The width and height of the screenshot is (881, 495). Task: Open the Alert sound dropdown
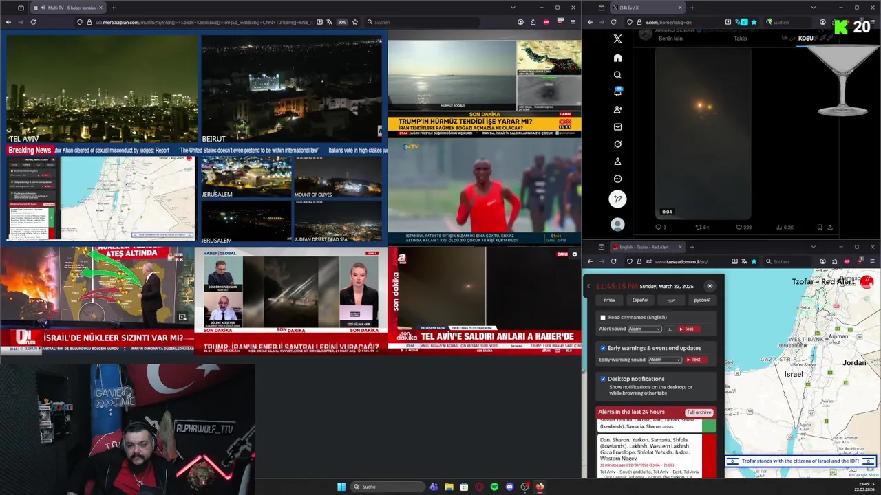click(x=644, y=329)
